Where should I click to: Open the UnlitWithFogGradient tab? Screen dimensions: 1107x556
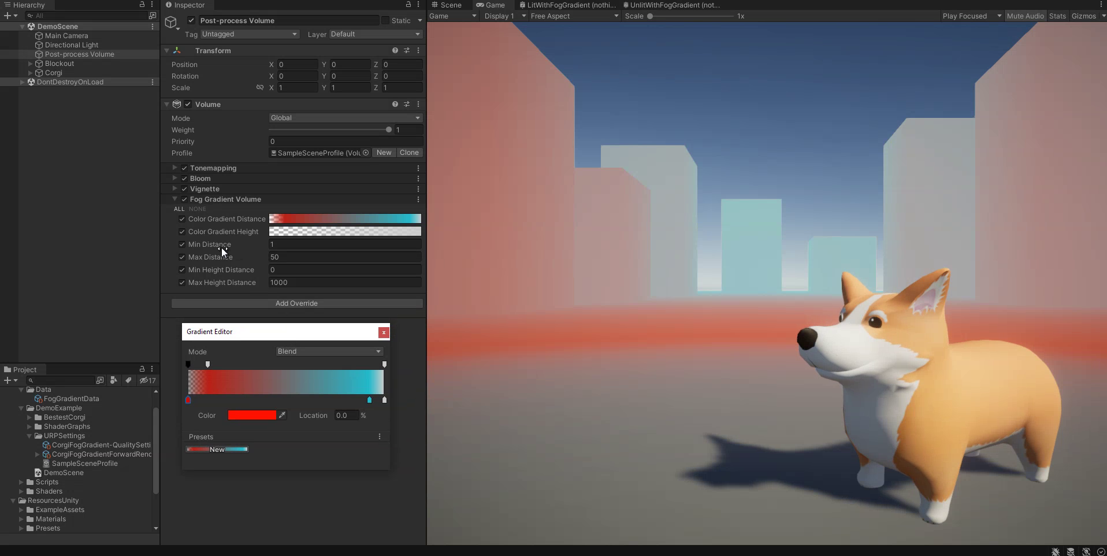(x=671, y=5)
